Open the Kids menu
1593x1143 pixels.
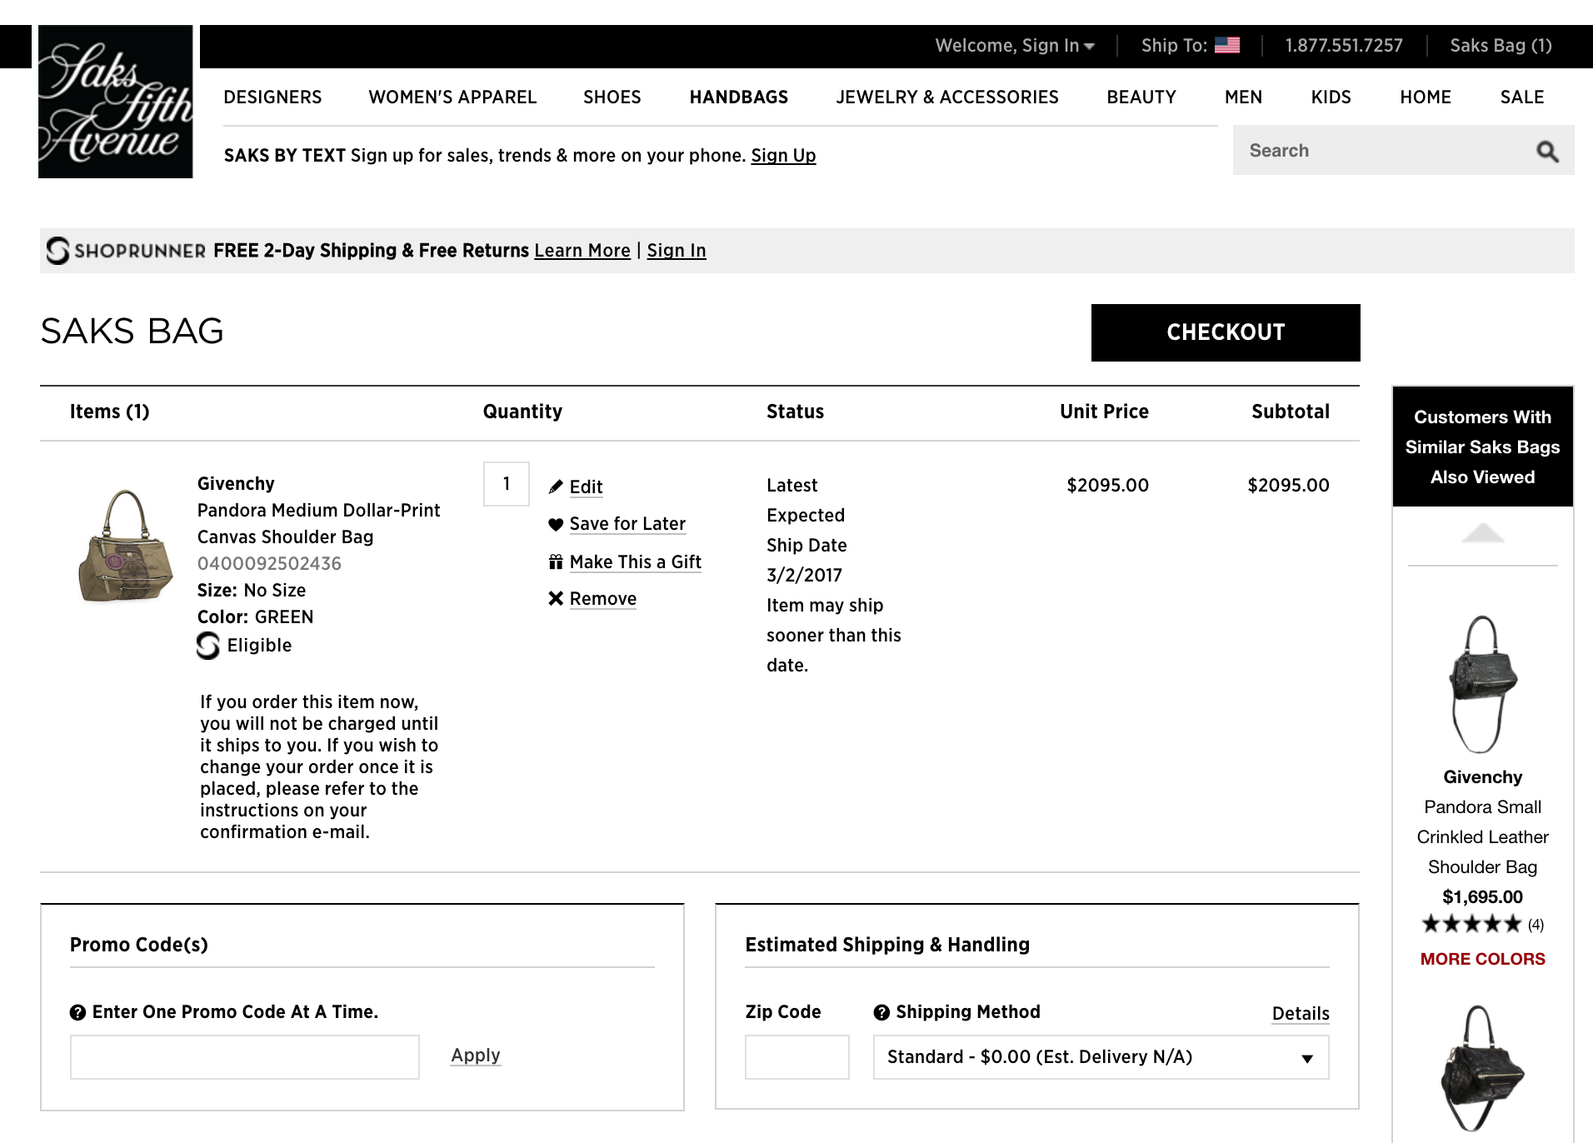1331,97
